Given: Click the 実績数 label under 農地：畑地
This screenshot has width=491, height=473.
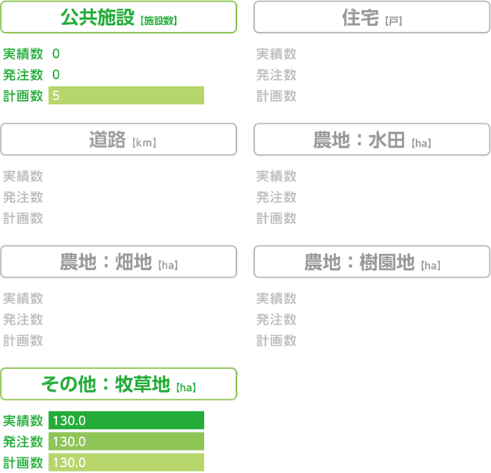Looking at the screenshot, I should (23, 299).
